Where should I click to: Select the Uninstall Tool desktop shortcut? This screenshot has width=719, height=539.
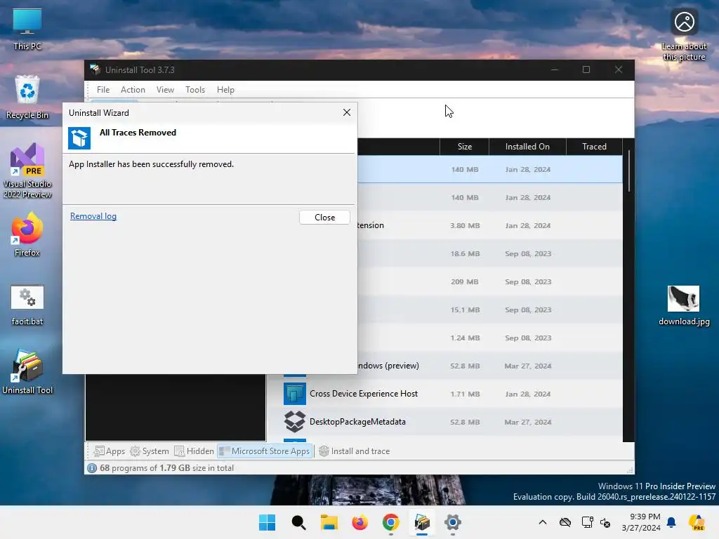(27, 372)
